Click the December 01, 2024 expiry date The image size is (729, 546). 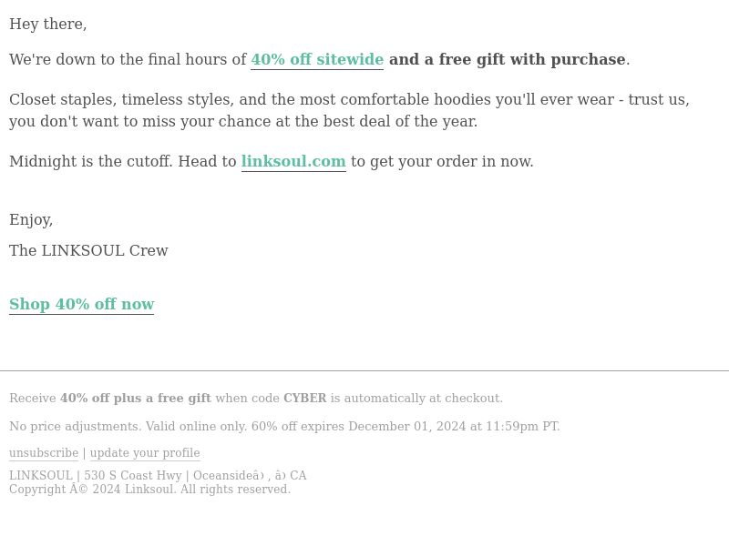[406, 426]
